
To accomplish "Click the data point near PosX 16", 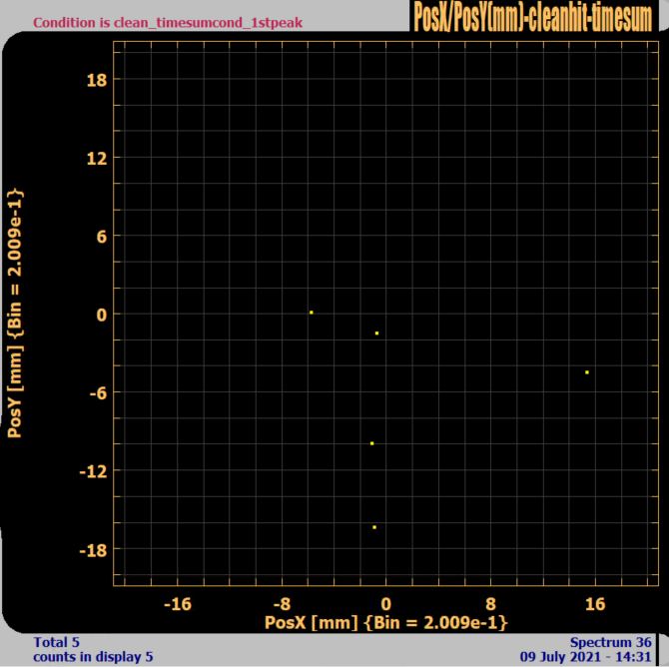I will [x=587, y=372].
